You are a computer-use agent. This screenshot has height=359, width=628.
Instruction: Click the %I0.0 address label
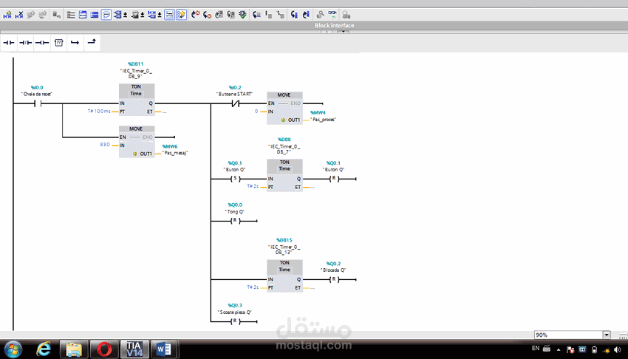pos(37,88)
